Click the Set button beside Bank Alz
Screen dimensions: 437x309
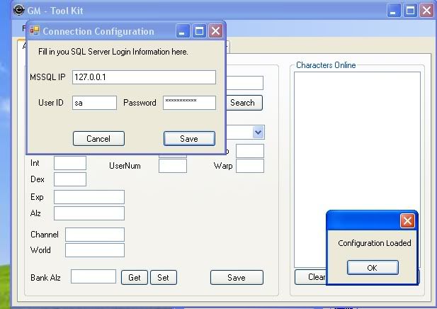(163, 278)
